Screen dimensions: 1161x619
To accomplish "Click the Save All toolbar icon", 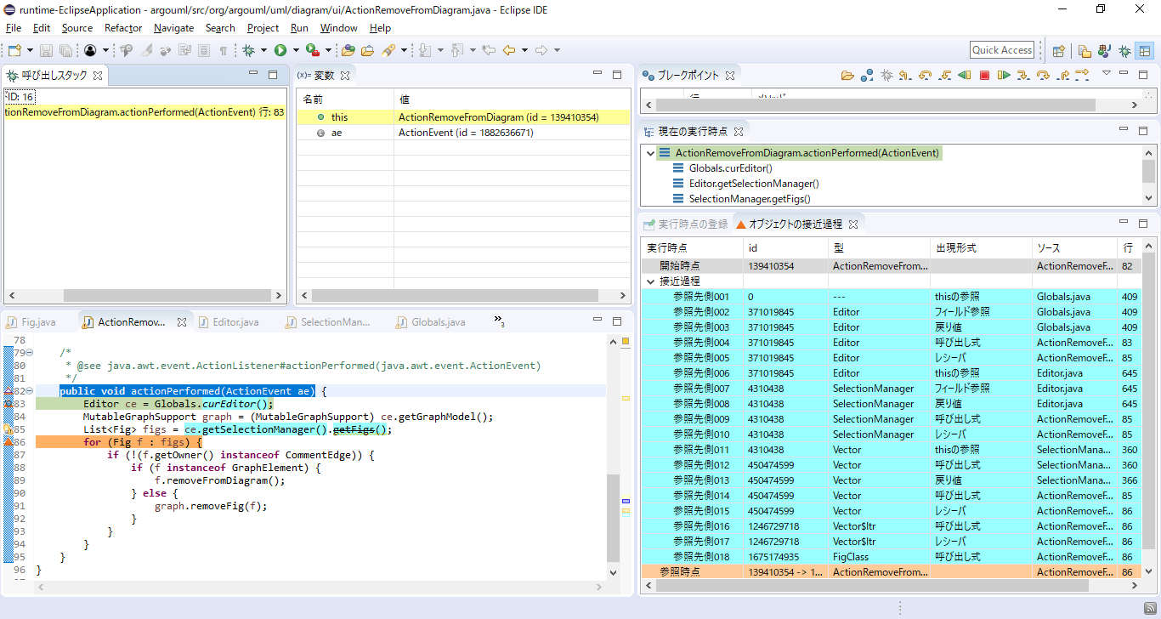I will [65, 51].
